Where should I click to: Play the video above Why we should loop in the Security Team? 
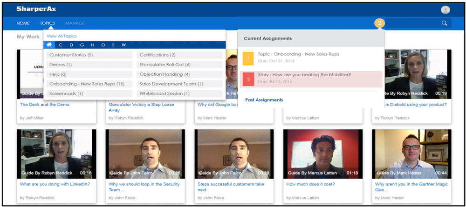click(145, 154)
